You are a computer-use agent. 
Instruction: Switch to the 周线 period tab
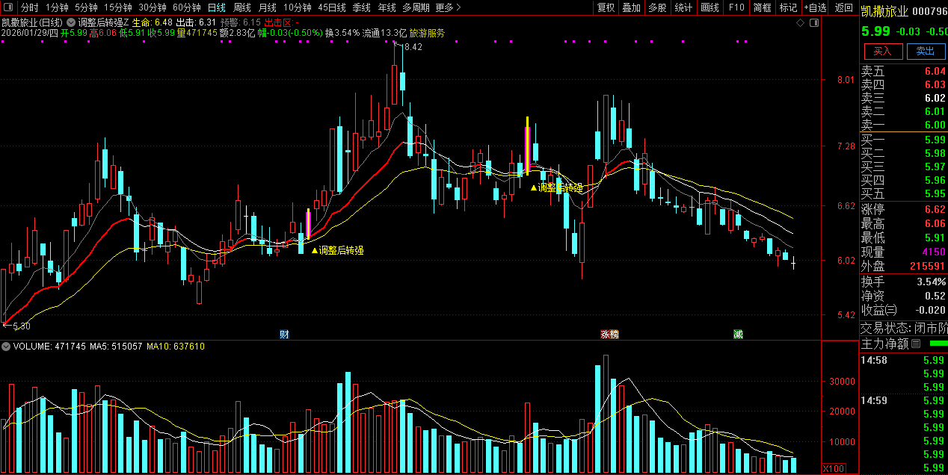click(242, 7)
